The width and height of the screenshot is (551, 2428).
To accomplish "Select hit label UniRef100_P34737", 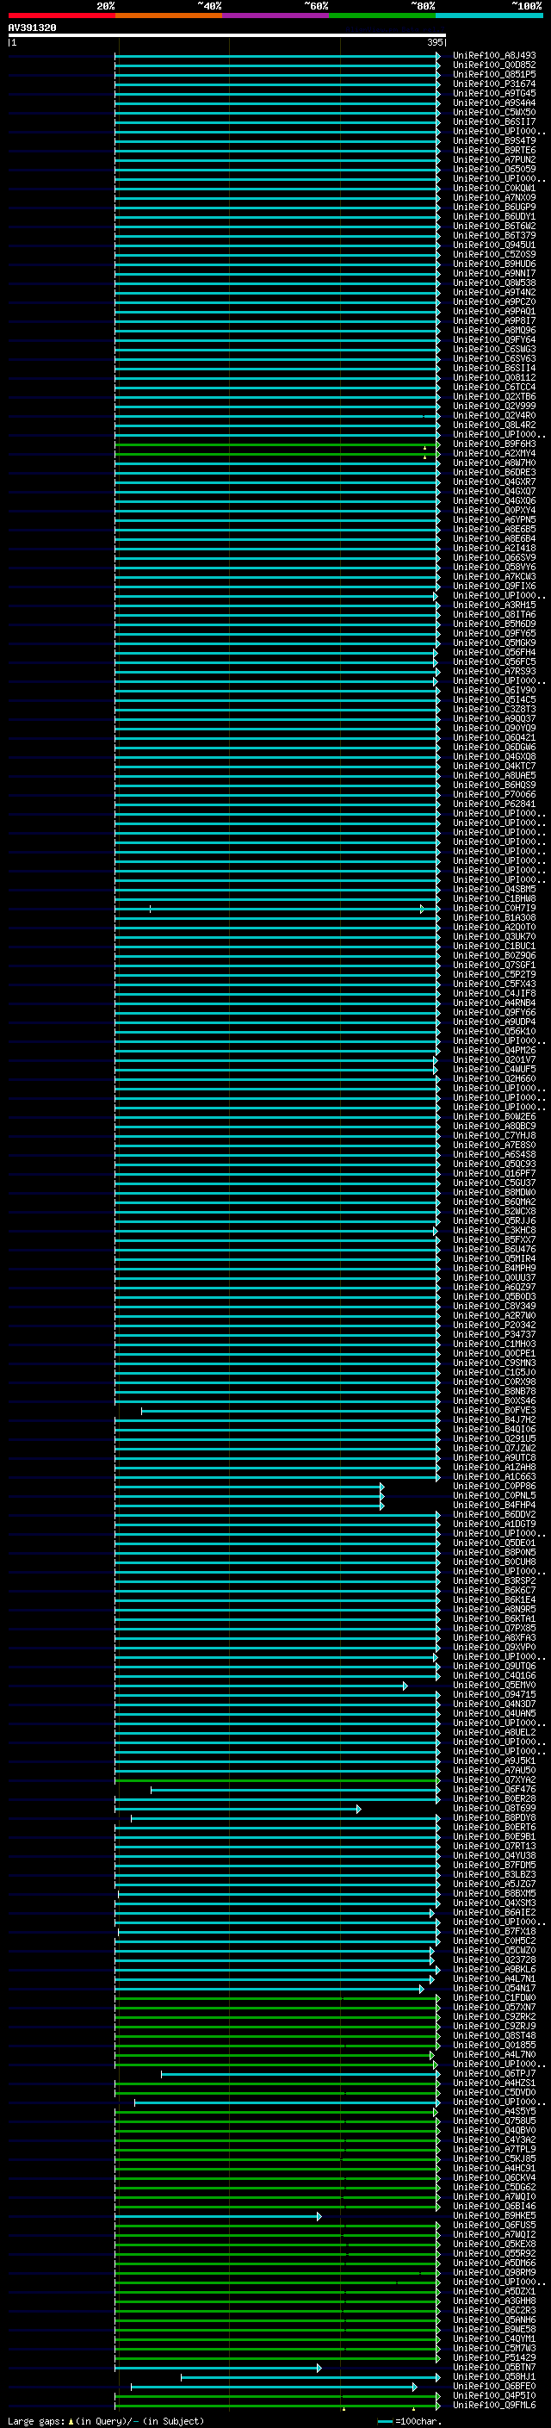I will tap(494, 1335).
